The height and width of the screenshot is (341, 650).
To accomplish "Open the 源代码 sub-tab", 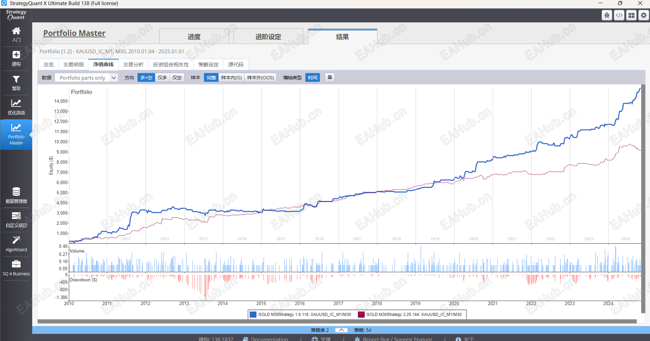I will [236, 64].
